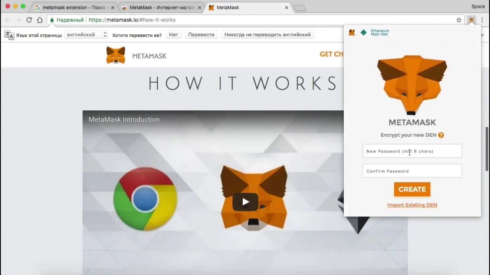
Task: Click the MetaMask fox logo on the website header
Action: pos(116,55)
